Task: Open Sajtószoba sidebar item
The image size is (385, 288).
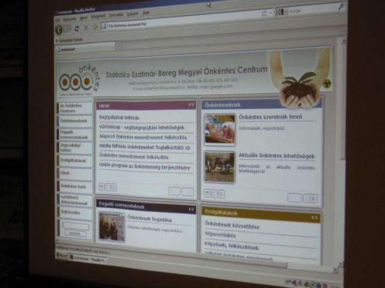Action: pos(75,212)
